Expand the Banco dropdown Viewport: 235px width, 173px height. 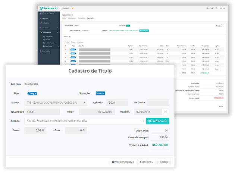[85, 103]
